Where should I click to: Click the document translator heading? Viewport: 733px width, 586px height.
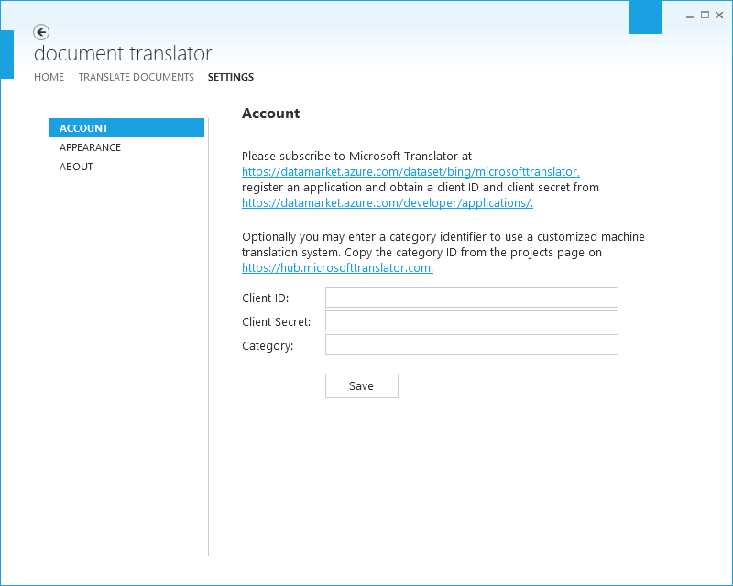123,53
